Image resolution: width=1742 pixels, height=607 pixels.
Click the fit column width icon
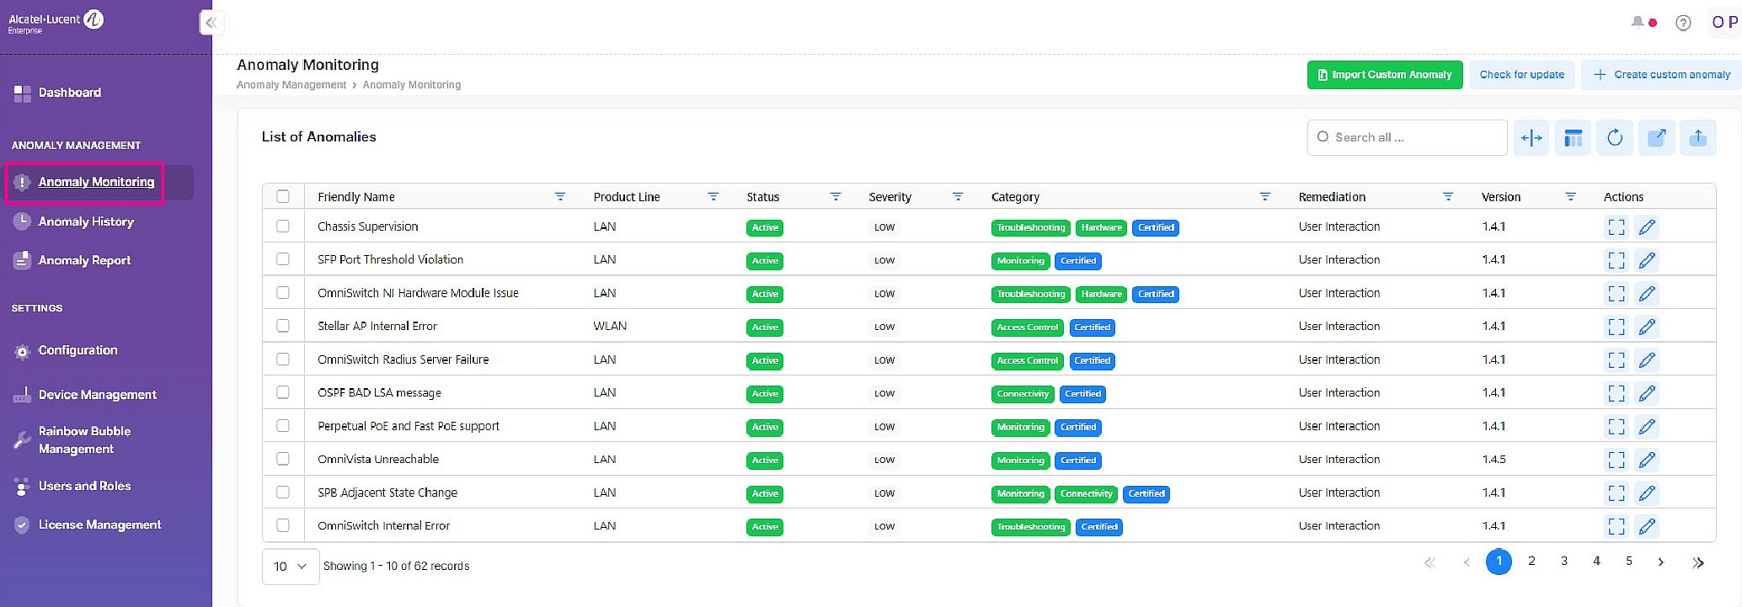[1531, 137]
